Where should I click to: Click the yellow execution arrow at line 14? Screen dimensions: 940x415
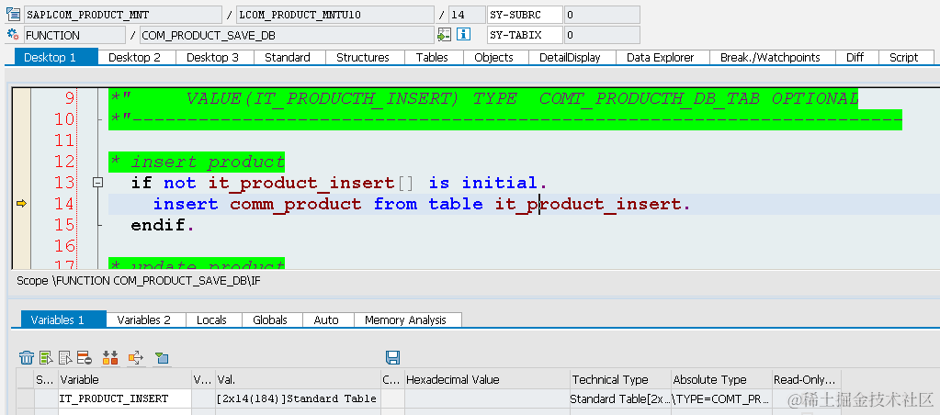coord(21,204)
